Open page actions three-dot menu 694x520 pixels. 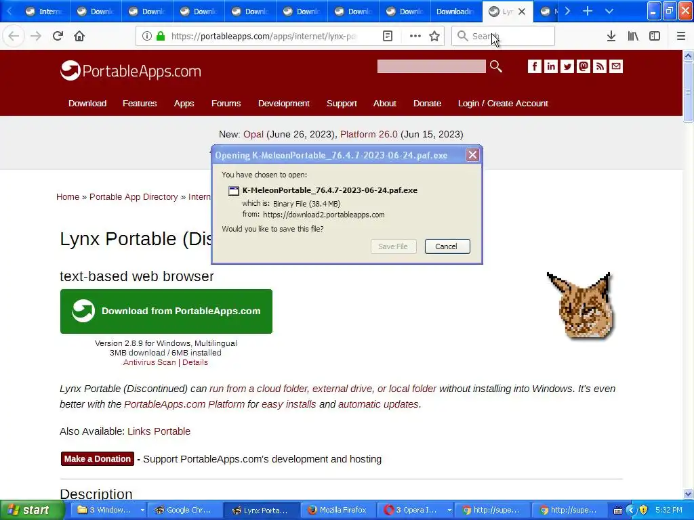click(415, 36)
